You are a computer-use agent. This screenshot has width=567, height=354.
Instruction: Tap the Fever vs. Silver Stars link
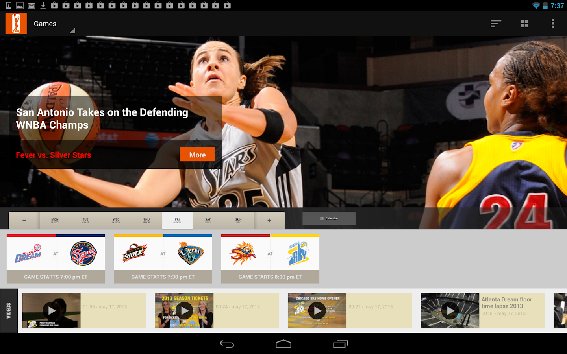coord(53,155)
